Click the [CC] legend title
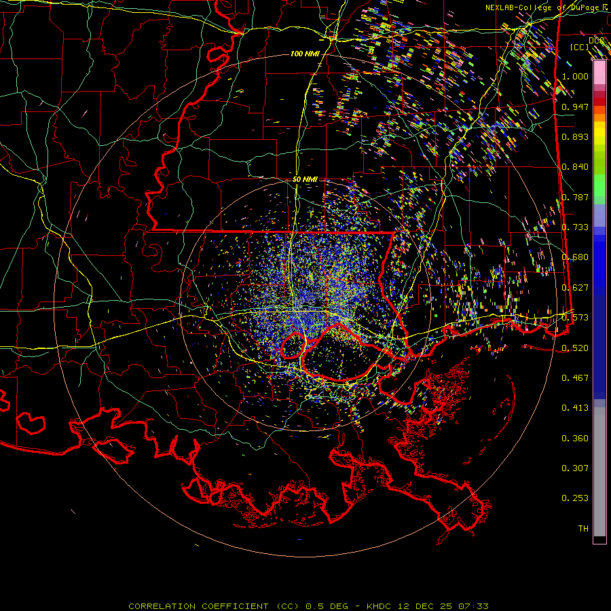The image size is (611, 611). click(580, 47)
